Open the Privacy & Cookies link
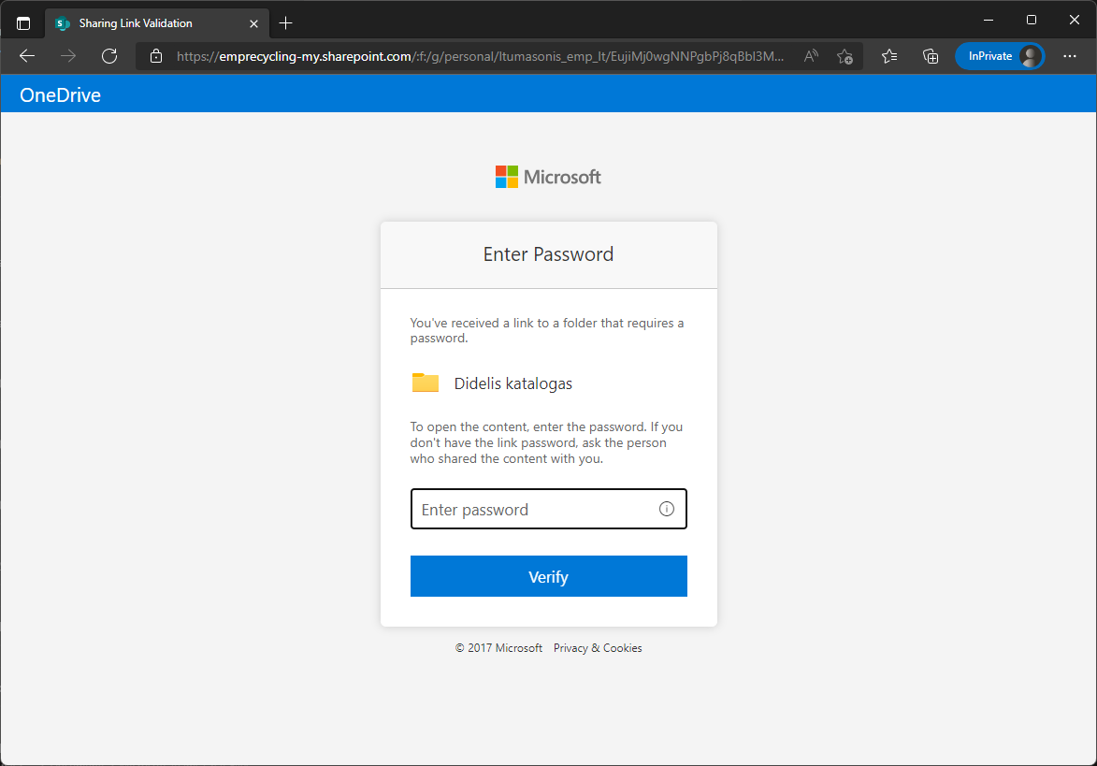The image size is (1097, 766). pyautogui.click(x=598, y=648)
